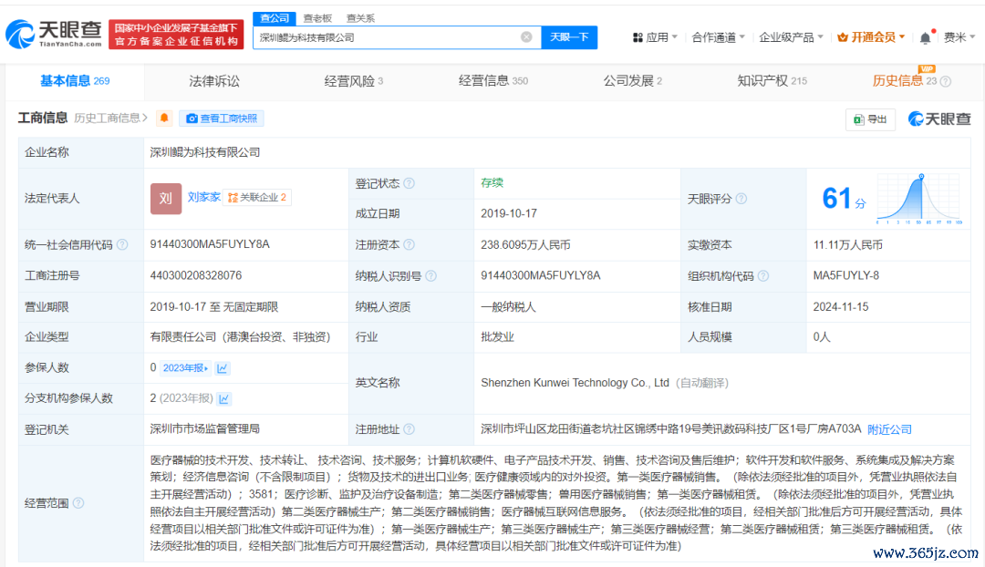Click the 工商信息 section heading
985x567 pixels.
click(x=43, y=118)
